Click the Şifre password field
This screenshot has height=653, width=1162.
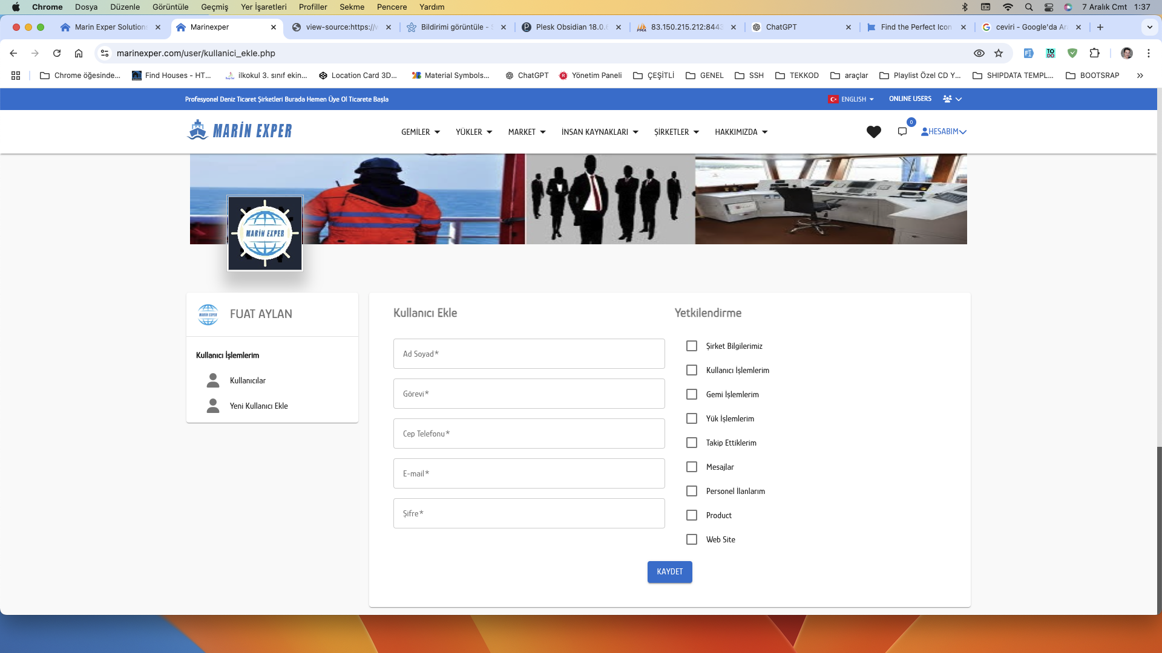pos(529,513)
